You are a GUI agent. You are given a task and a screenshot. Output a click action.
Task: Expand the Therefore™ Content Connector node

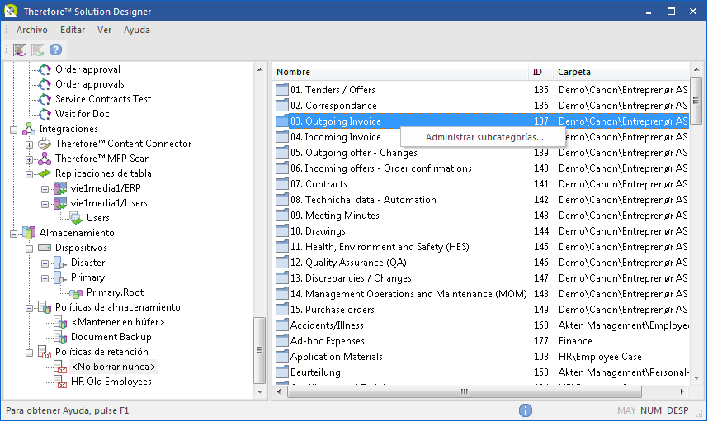point(30,145)
